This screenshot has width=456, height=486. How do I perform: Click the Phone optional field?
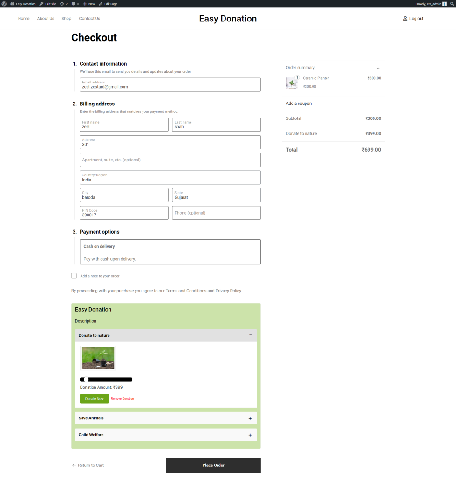[216, 213]
